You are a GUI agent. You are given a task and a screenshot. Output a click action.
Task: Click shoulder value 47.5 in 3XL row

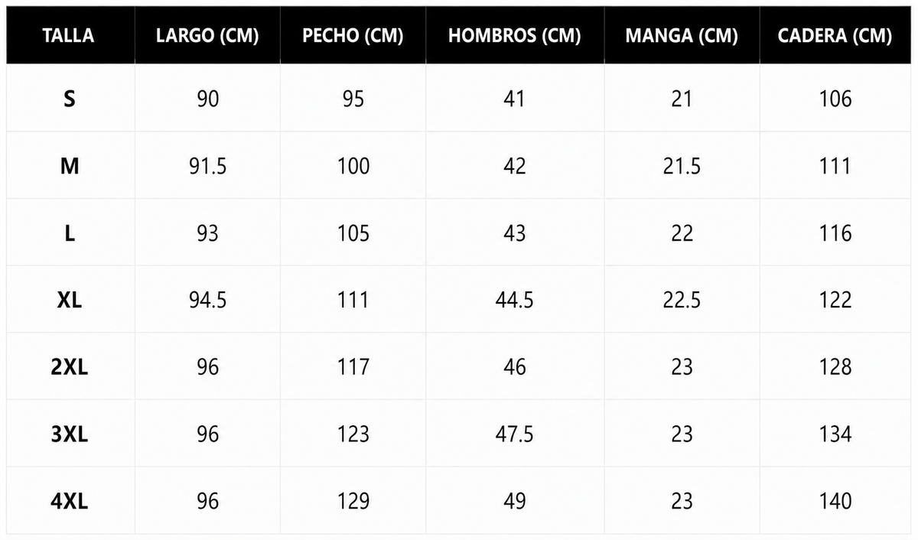(514, 434)
